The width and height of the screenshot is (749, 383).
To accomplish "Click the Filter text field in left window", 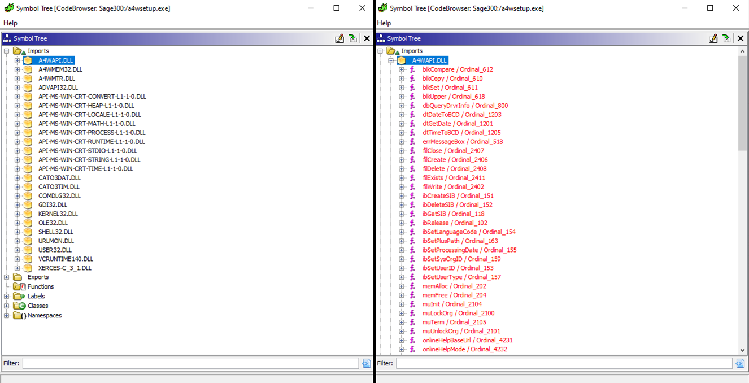I will click(x=190, y=363).
